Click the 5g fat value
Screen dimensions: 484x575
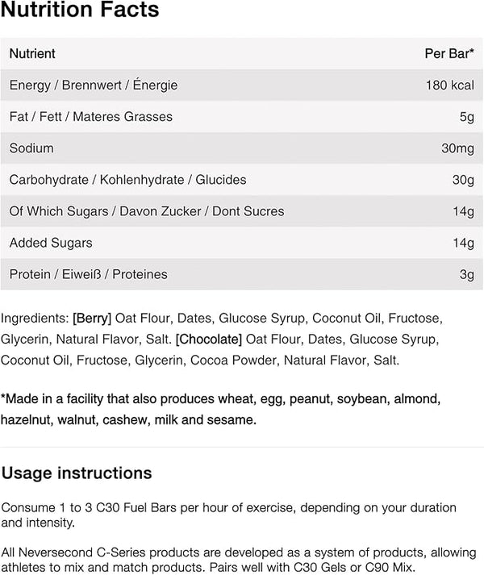[467, 117]
